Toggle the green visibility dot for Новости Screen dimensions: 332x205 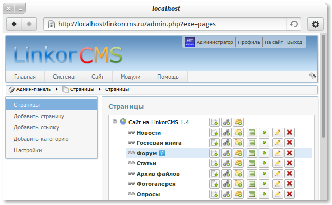coord(264,133)
